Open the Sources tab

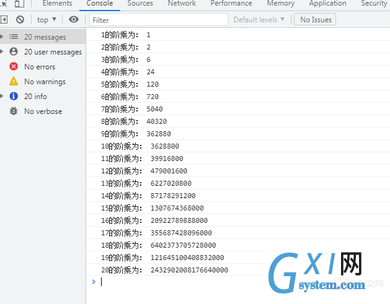coord(140,4)
